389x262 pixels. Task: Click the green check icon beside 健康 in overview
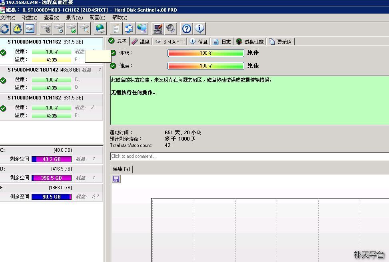click(x=113, y=65)
